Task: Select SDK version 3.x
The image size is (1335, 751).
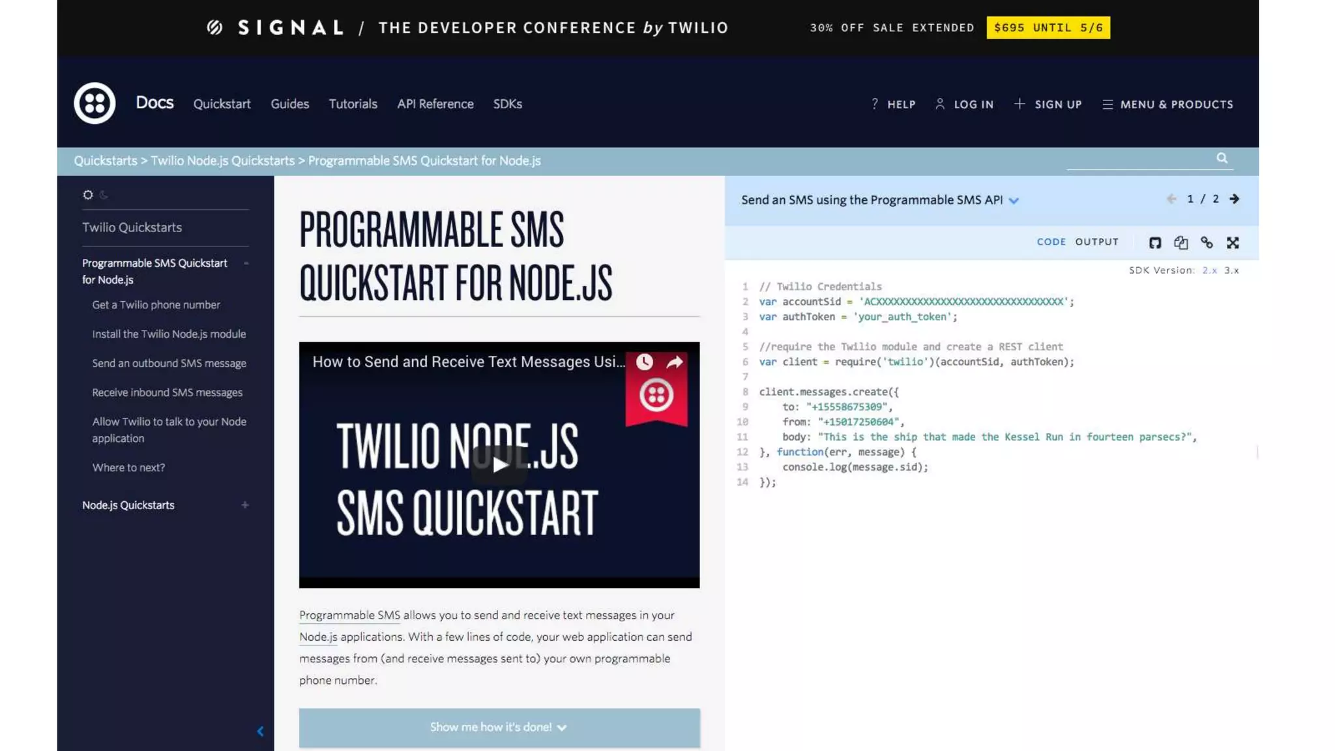Action: (x=1231, y=271)
